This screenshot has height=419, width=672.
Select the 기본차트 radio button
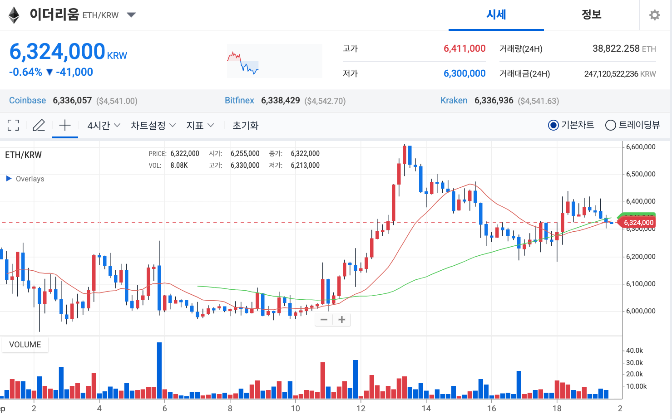[x=553, y=125]
